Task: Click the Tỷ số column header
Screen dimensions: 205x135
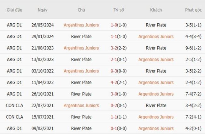Action: [119, 10]
